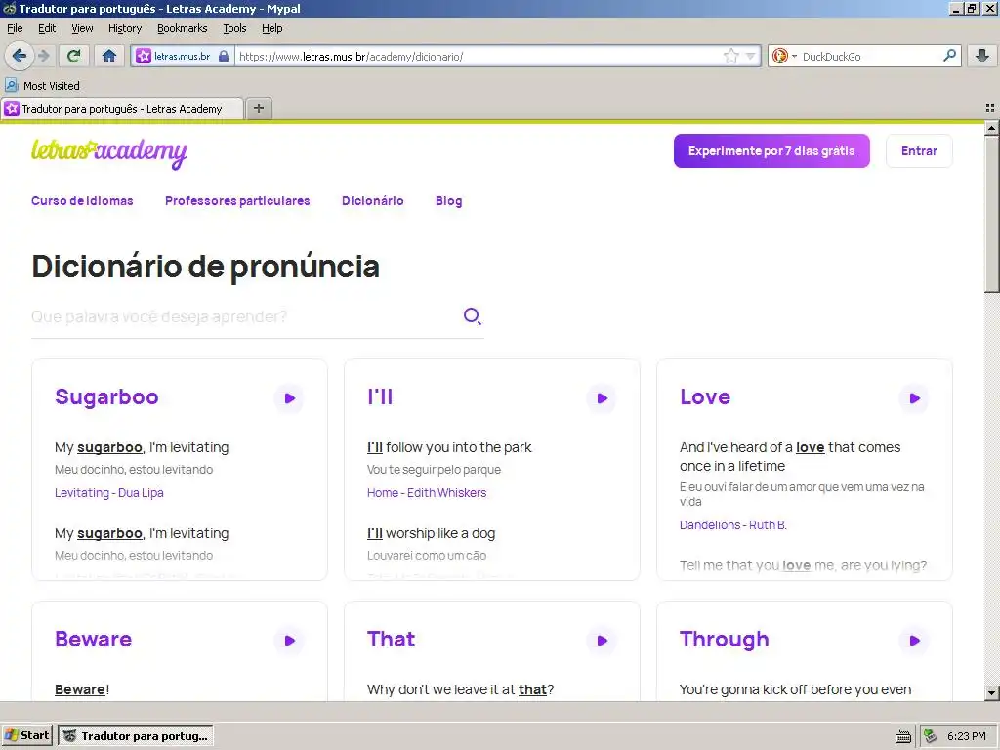Open the View menu
Viewport: 1000px width, 750px height.
click(x=82, y=28)
